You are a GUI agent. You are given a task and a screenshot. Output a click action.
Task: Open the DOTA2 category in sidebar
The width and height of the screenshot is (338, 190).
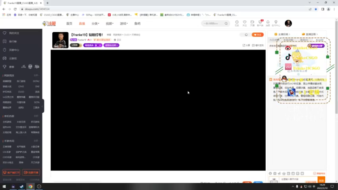(x=36, y=81)
